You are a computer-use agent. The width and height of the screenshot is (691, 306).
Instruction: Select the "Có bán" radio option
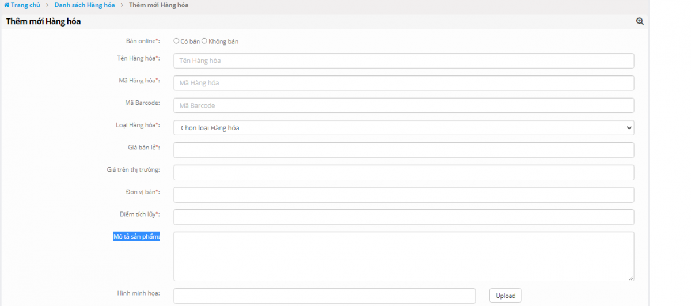tap(176, 41)
